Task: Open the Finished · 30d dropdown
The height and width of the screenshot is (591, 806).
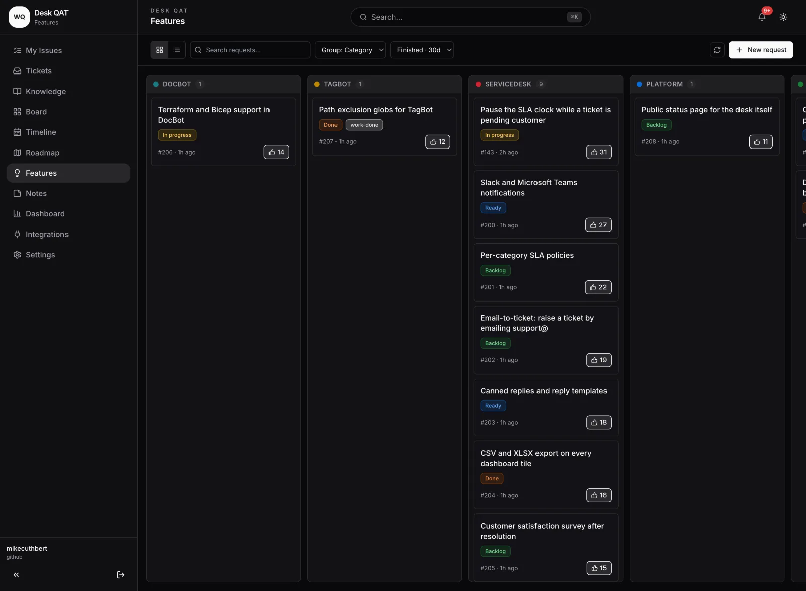Action: point(422,50)
